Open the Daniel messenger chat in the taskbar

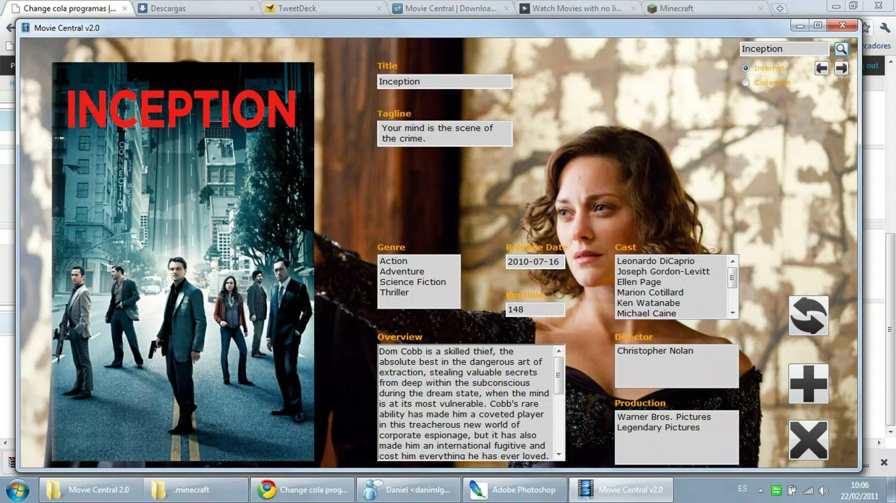pos(408,490)
